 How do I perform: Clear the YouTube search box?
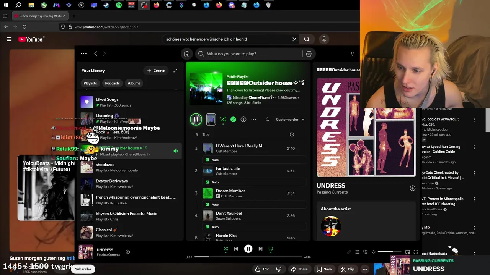point(294,39)
